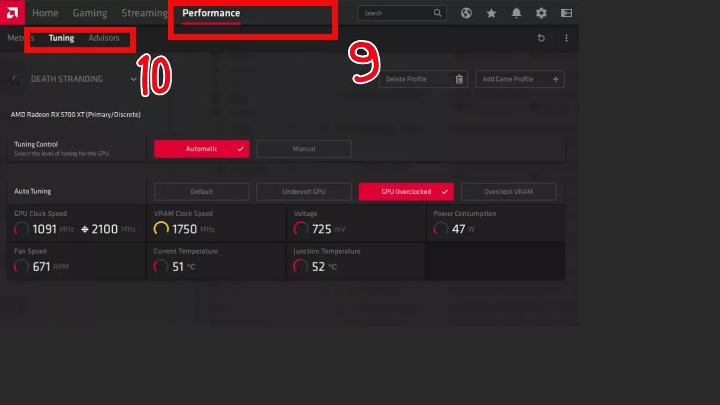The height and width of the screenshot is (405, 720).
Task: Open the Gaming tab
Action: pos(89,13)
